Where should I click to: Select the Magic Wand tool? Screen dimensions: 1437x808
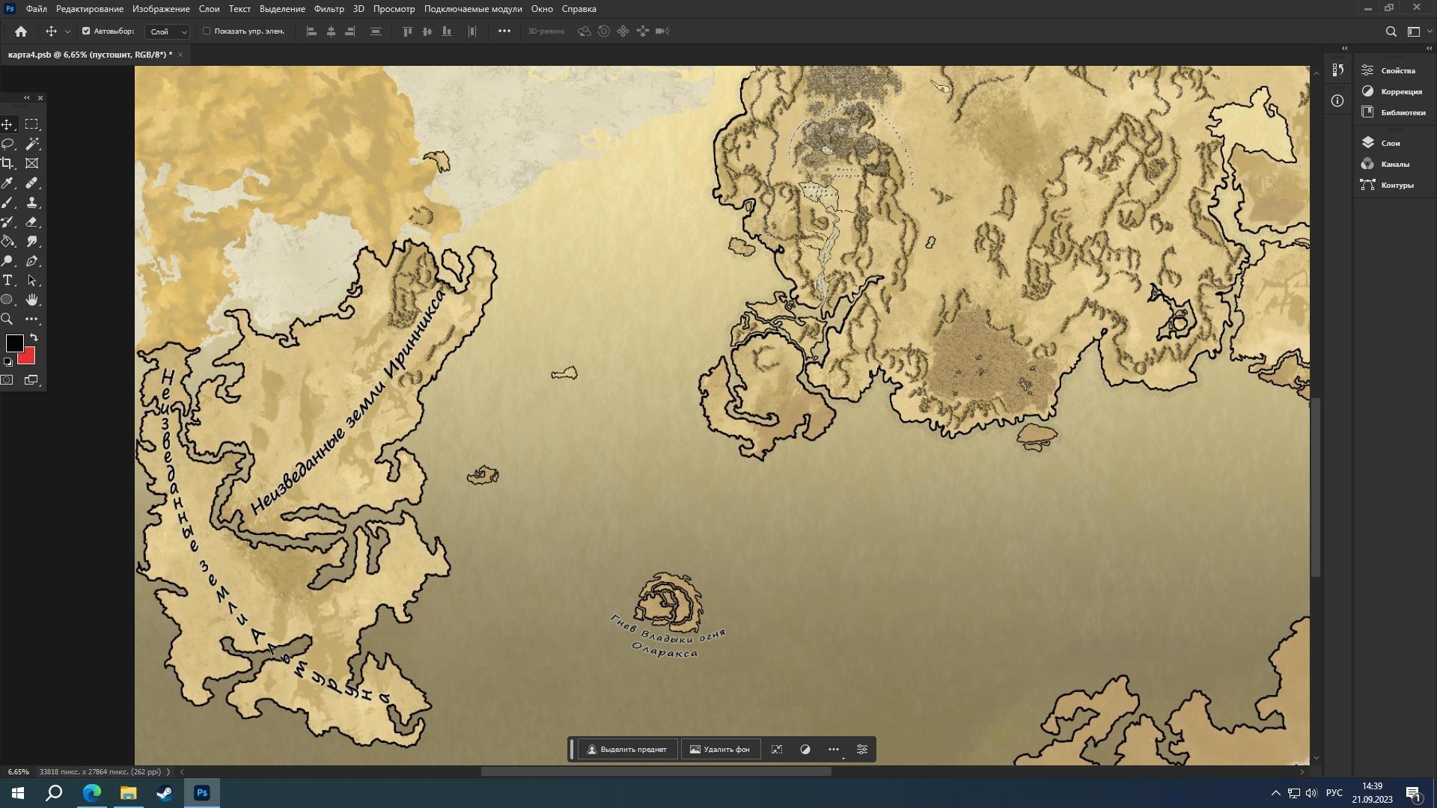pyautogui.click(x=32, y=144)
